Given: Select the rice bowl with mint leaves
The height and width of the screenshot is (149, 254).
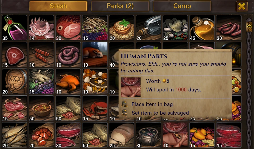Looking at the screenshot, I should point(122,28).
